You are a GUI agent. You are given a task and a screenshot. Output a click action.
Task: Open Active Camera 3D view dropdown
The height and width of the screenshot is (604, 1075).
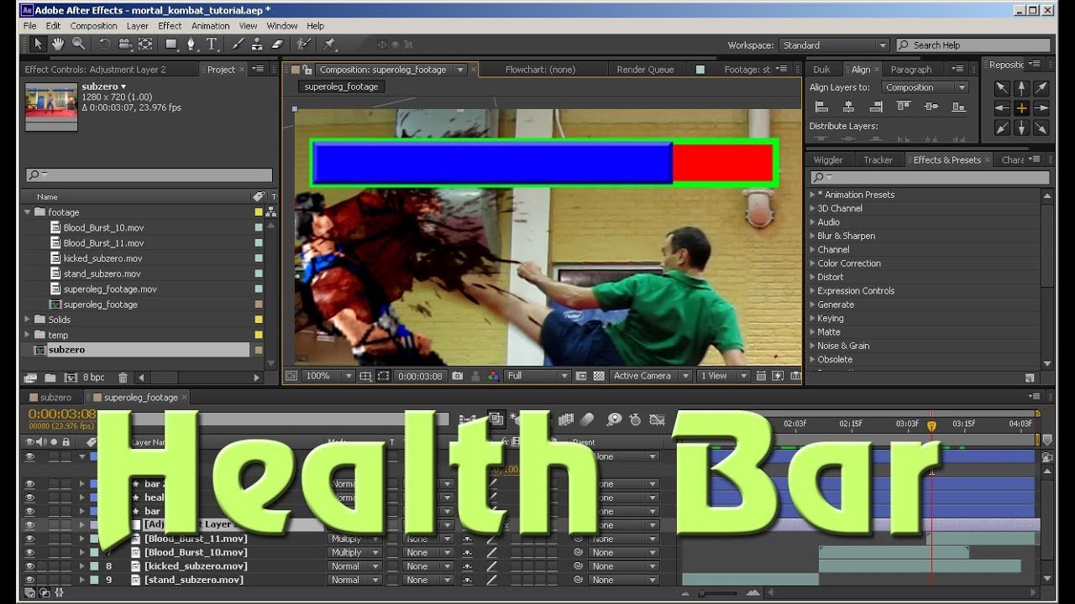click(x=651, y=376)
